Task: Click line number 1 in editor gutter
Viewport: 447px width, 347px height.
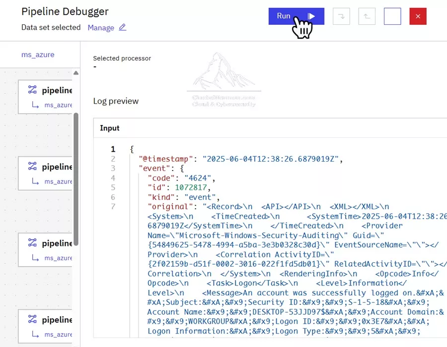Action: point(113,149)
